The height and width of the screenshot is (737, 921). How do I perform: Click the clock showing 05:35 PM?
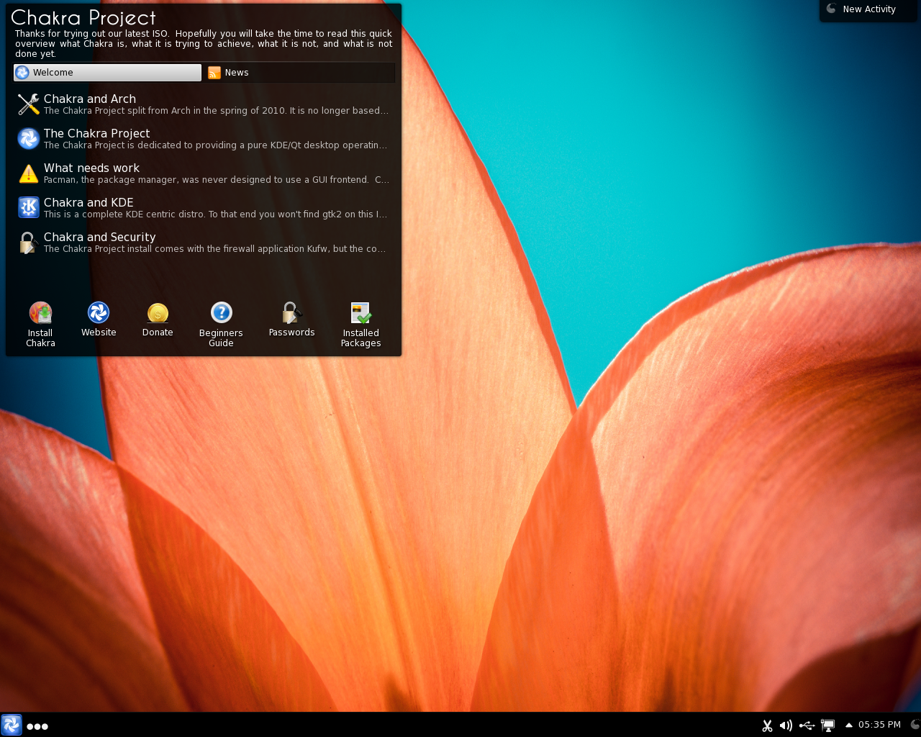pos(879,725)
